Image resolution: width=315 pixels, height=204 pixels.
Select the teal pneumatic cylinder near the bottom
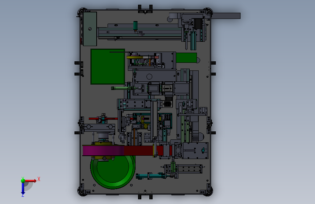point(150,176)
